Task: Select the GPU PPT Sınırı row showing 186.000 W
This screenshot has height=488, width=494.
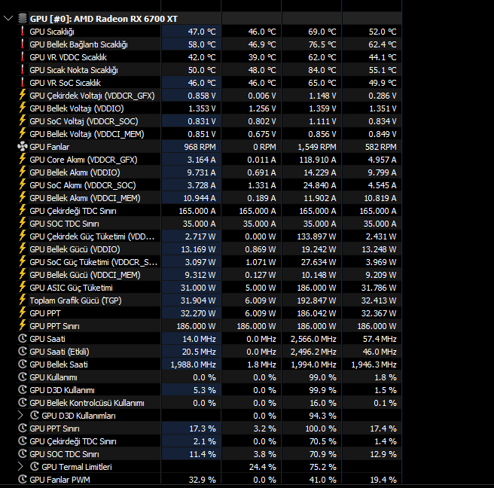Action: tap(54, 326)
